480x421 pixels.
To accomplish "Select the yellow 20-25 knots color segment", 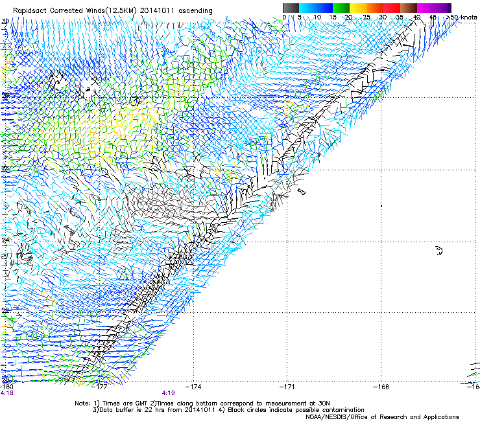I will [x=358, y=8].
